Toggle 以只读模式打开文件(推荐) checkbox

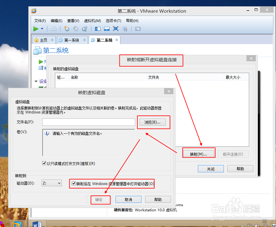coord(44,163)
